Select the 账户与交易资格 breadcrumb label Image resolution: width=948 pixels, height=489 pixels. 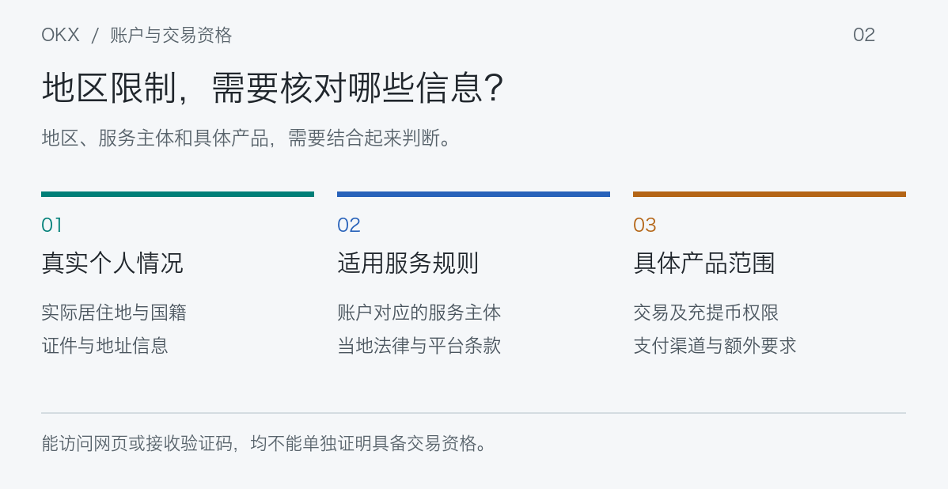[x=171, y=35]
